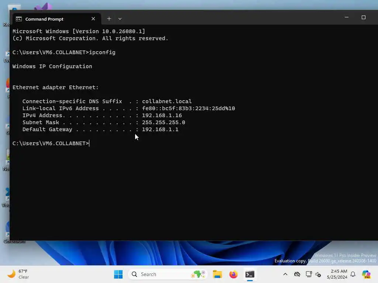This screenshot has width=378, height=283.
Task: Click the default gateway 192.168.1.1
Action: pyautogui.click(x=160, y=129)
